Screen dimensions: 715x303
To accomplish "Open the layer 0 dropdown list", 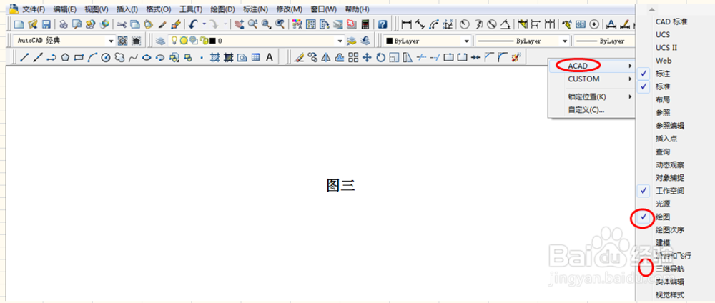I will (339, 41).
